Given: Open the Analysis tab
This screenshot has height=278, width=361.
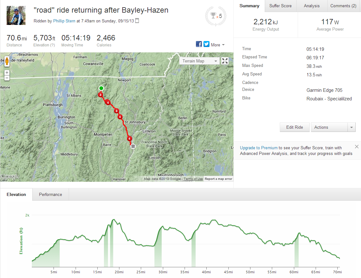Looking at the screenshot, I should pos(312,6).
